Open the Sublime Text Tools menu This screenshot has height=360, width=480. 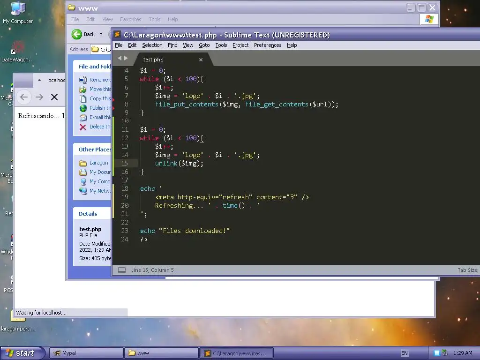pyautogui.click(x=221, y=45)
